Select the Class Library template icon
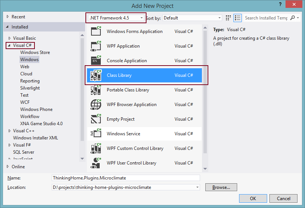The width and height of the screenshot is (305, 208). coord(96,75)
